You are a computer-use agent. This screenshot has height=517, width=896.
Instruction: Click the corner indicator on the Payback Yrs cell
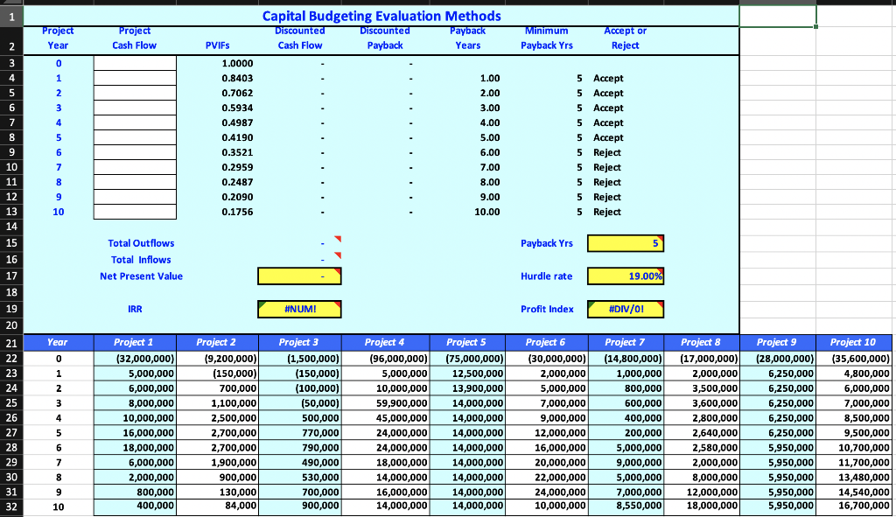click(662, 239)
